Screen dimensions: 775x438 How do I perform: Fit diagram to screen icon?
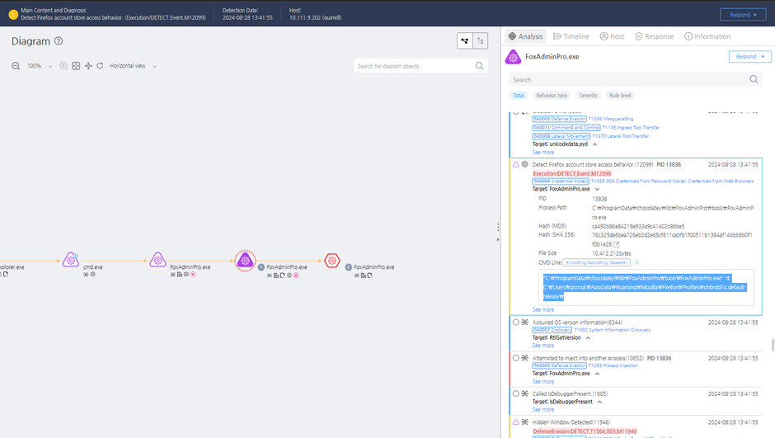point(76,66)
